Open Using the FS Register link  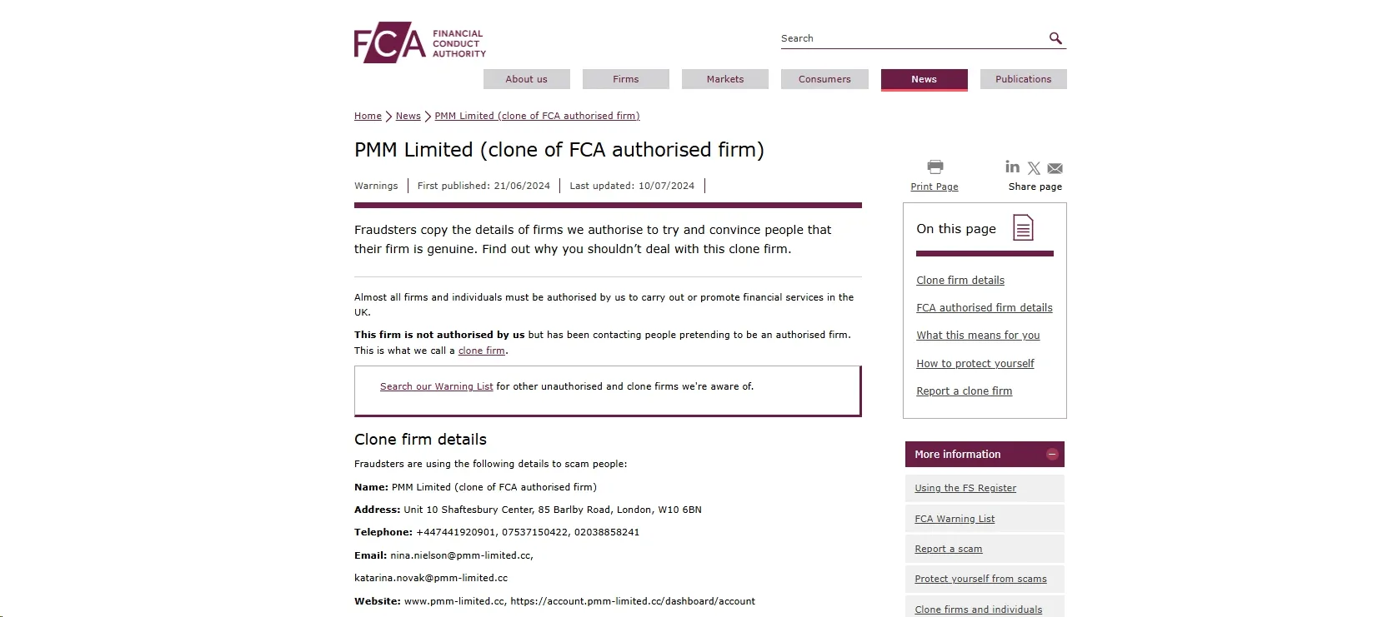pos(965,488)
